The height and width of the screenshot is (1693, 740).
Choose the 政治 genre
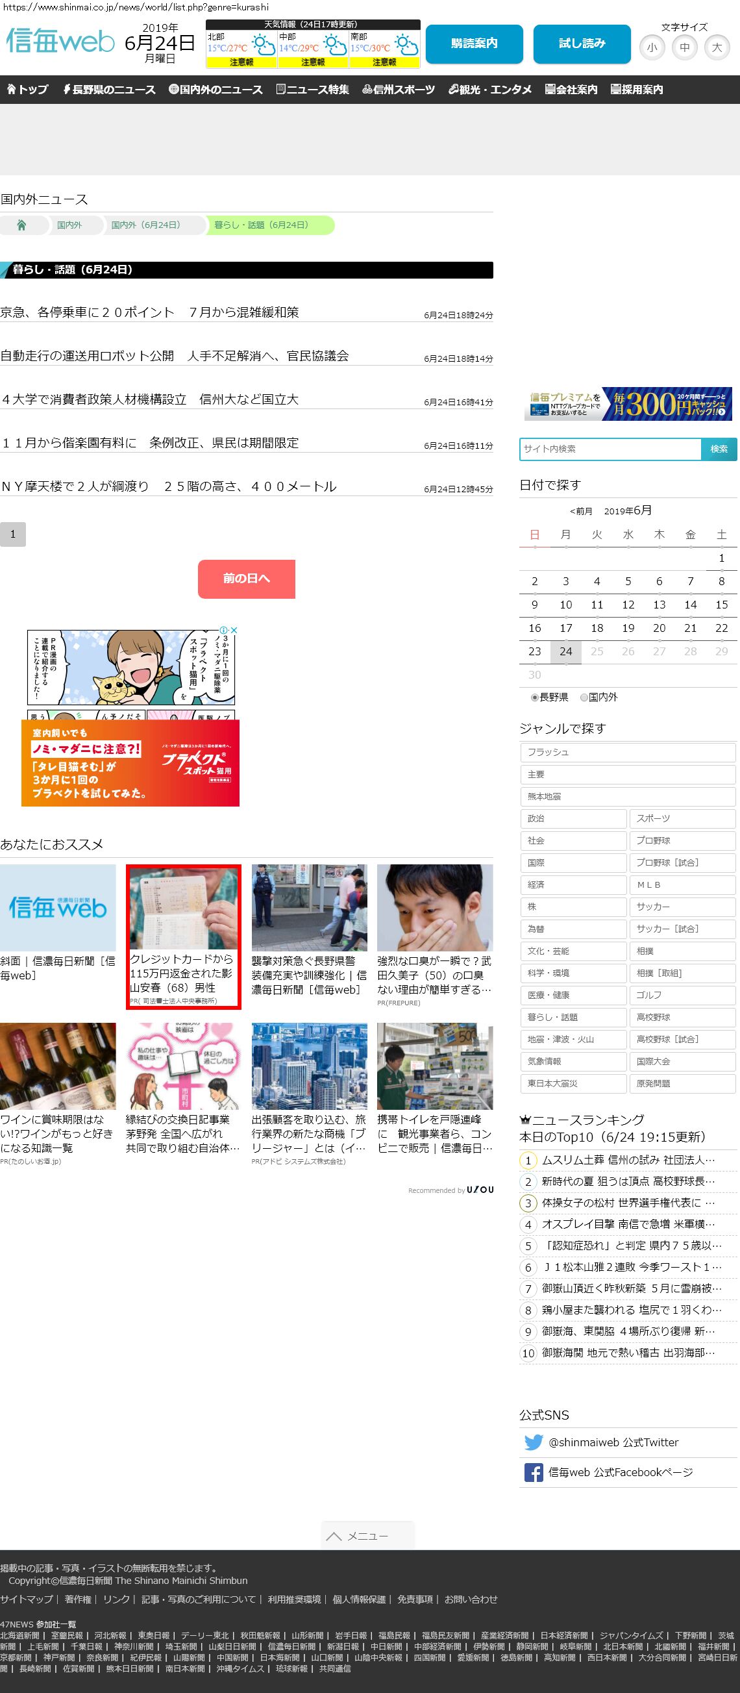(574, 819)
